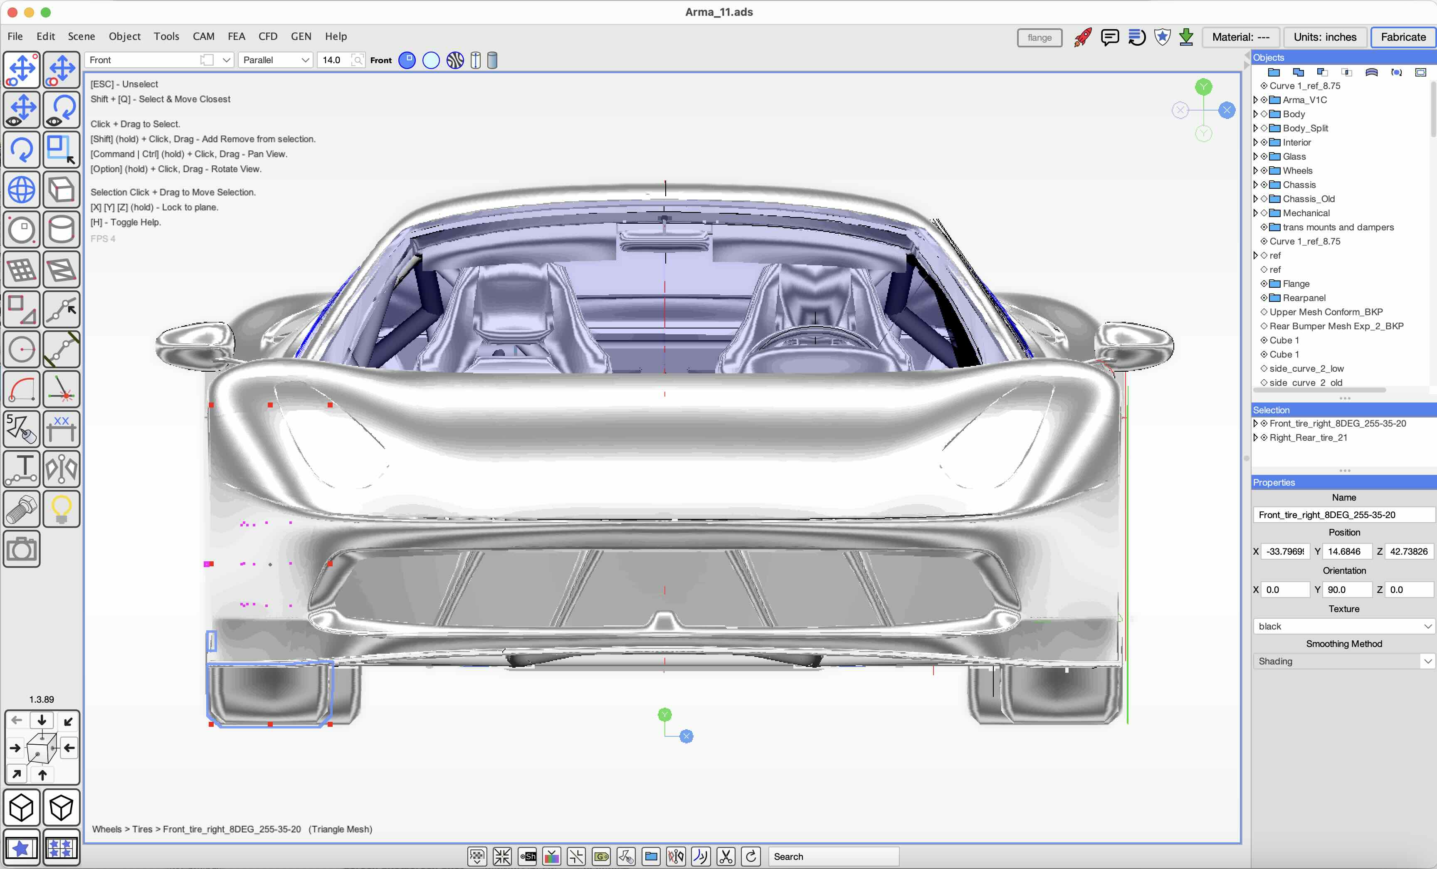Open the CAM menu

(x=204, y=36)
